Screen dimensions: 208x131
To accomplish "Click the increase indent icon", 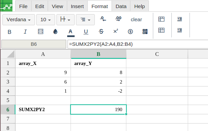I will [x=180, y=19].
